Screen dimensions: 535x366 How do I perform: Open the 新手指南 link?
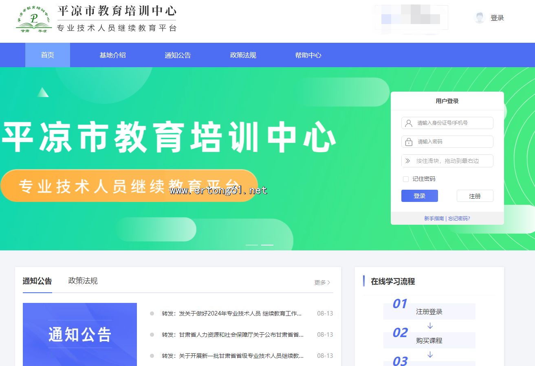click(x=434, y=219)
